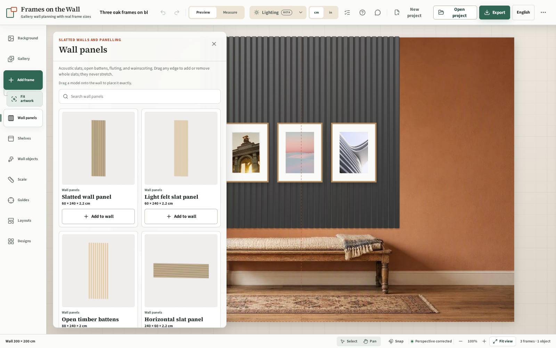
Task: Select the Wall panels sidebar tab
Action: (x=23, y=118)
